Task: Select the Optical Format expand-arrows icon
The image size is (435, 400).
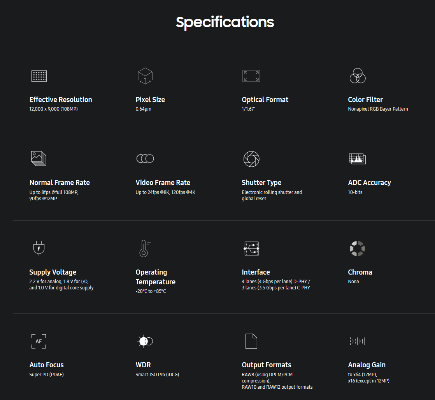Action: coord(251,76)
